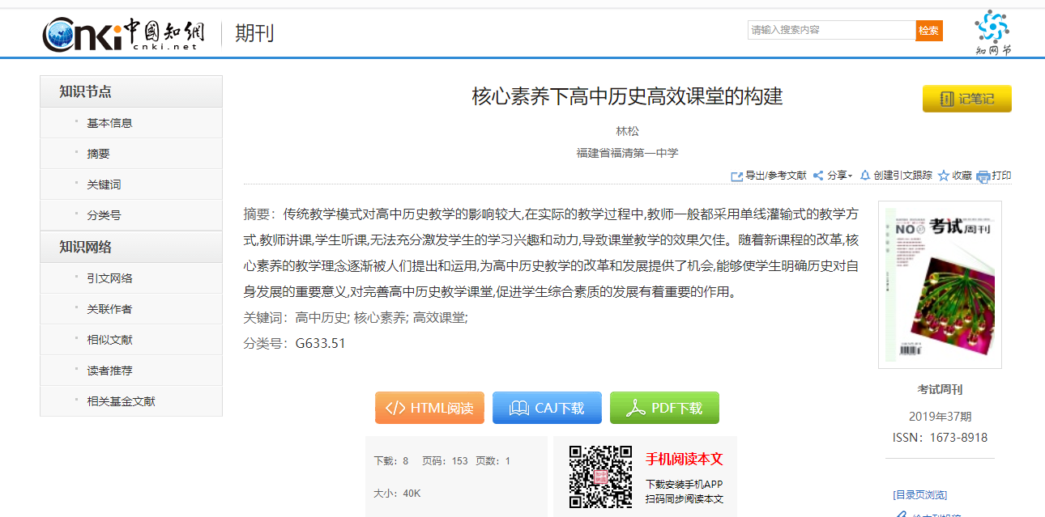Click the 打印 printer icon
Image resolution: width=1045 pixels, height=517 pixels.
click(x=983, y=176)
